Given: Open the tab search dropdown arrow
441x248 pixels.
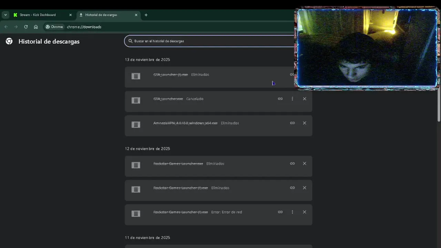Looking at the screenshot, I should [5, 15].
